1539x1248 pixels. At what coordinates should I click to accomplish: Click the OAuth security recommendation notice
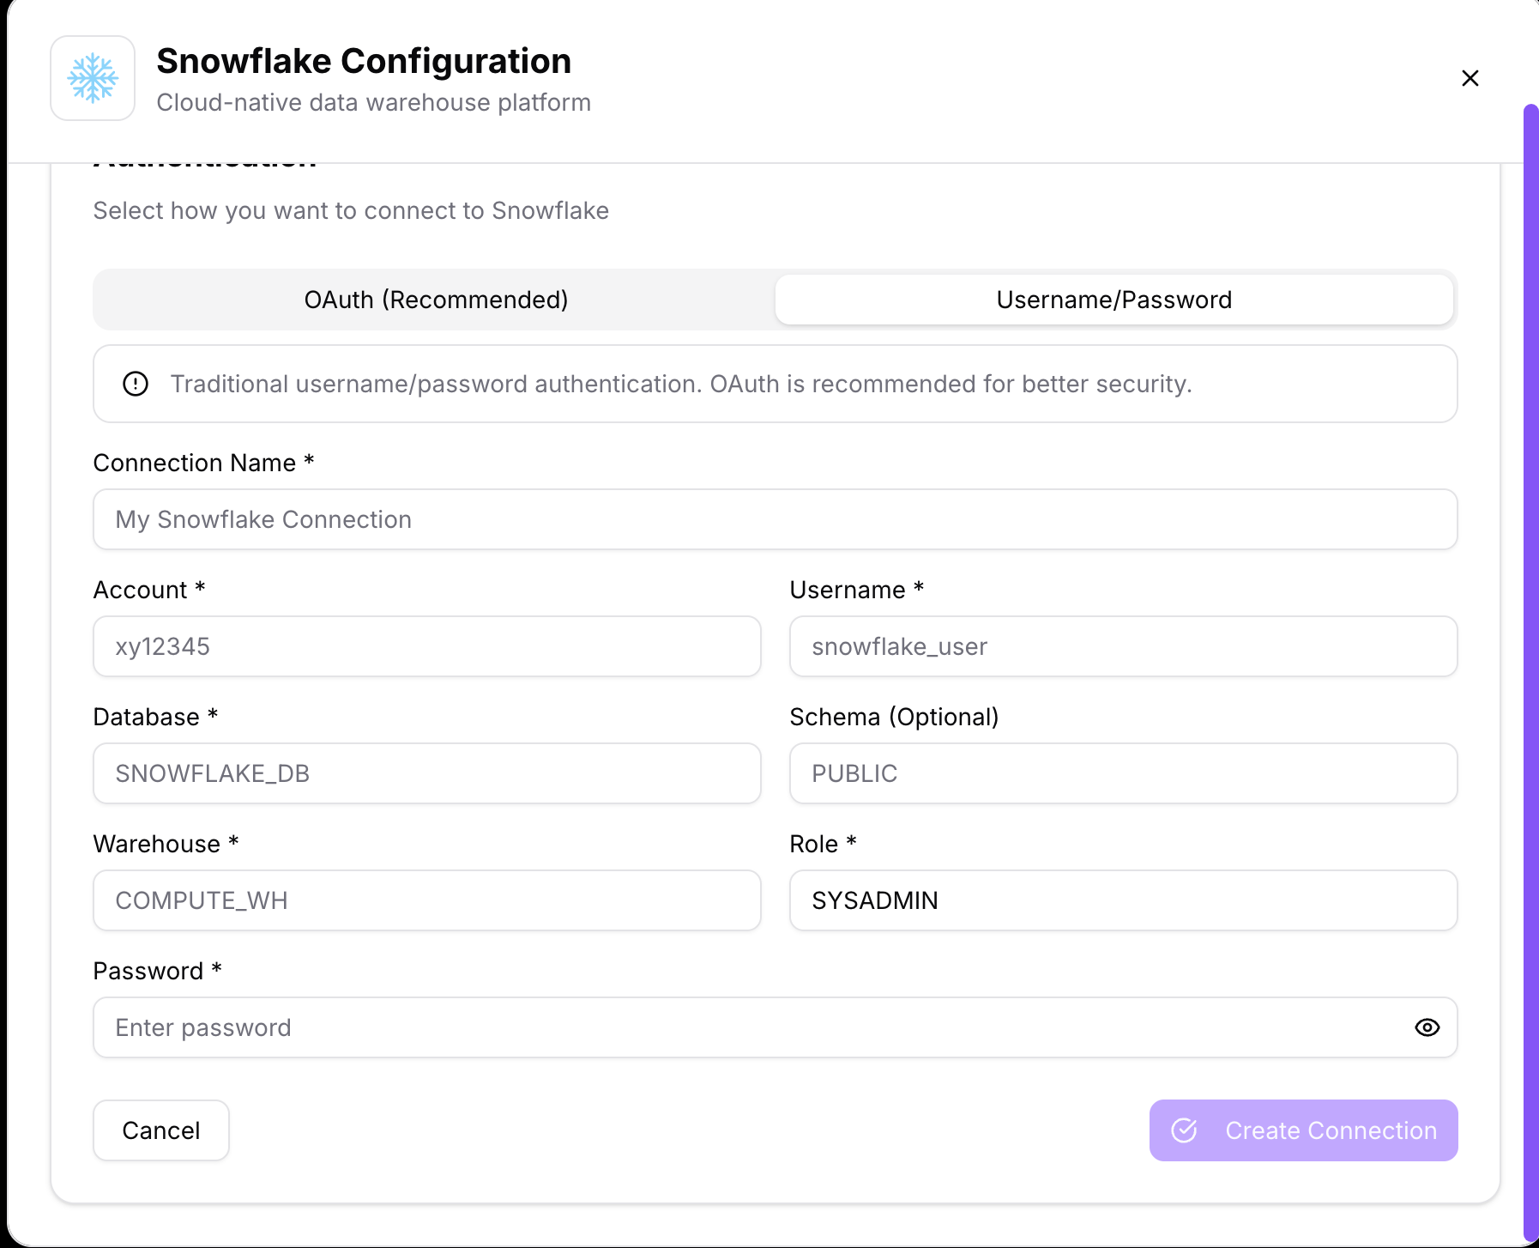point(681,384)
